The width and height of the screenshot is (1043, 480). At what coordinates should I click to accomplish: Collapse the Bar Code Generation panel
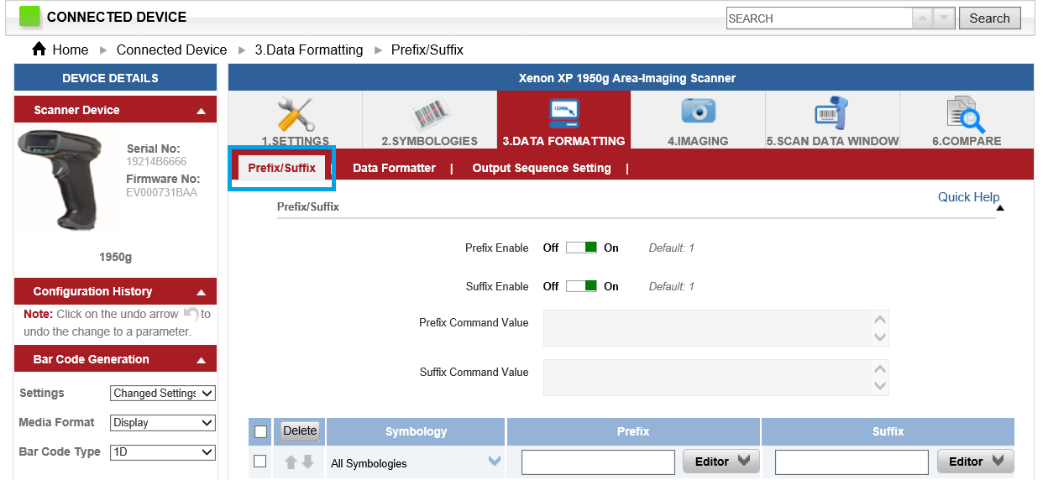click(201, 360)
